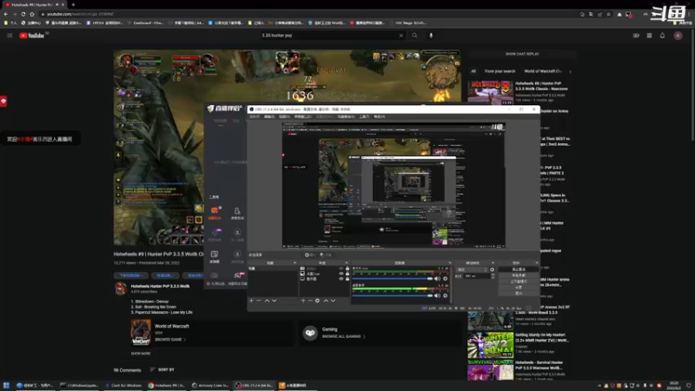Toggle lock on second OBS source
695x391 pixels.
pyautogui.click(x=347, y=274)
